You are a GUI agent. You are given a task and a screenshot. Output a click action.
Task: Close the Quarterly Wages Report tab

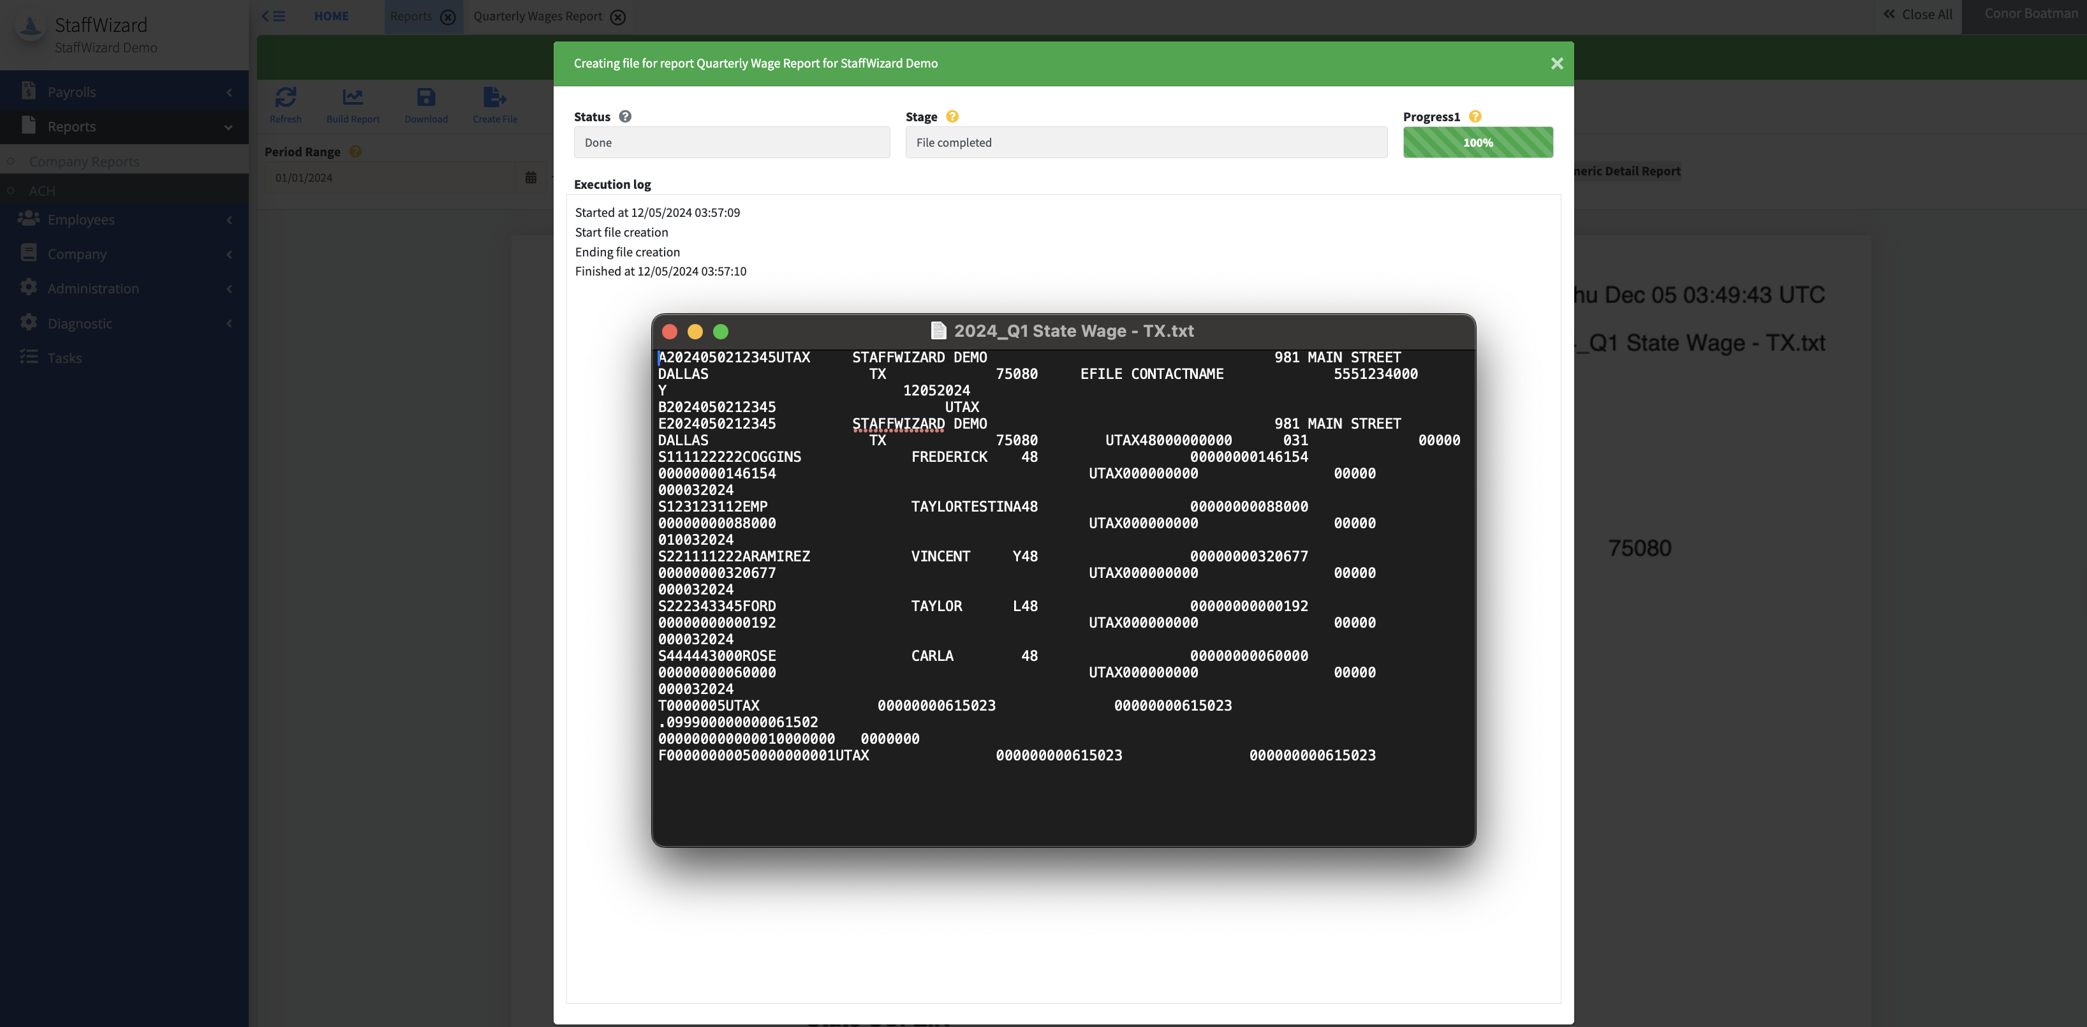click(x=618, y=17)
